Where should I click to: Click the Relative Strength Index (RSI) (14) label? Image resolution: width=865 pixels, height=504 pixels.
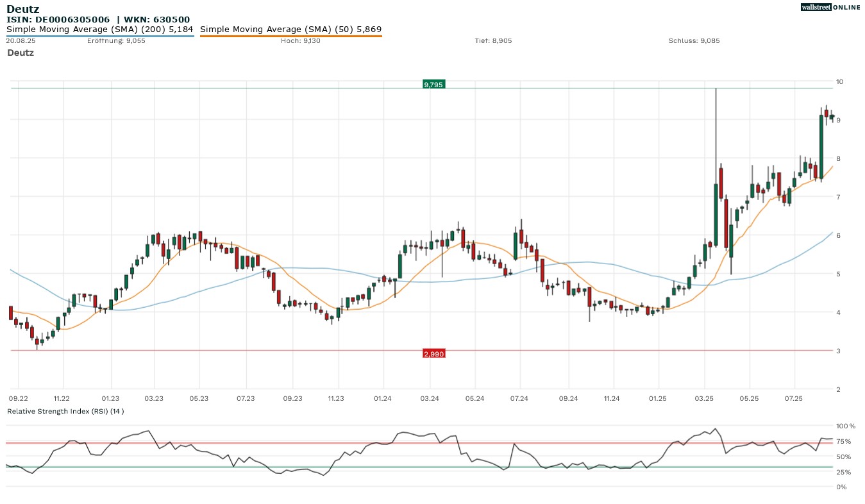pos(65,411)
